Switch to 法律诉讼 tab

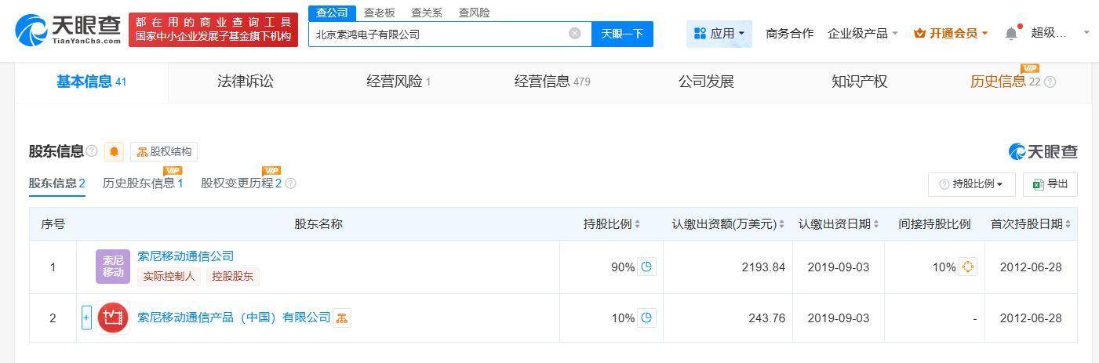coord(246,82)
